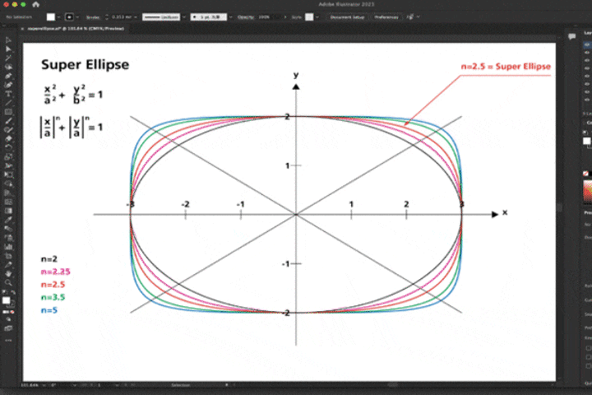Select the 'n=2' legend label
This screenshot has width=592, height=395.
(x=49, y=259)
